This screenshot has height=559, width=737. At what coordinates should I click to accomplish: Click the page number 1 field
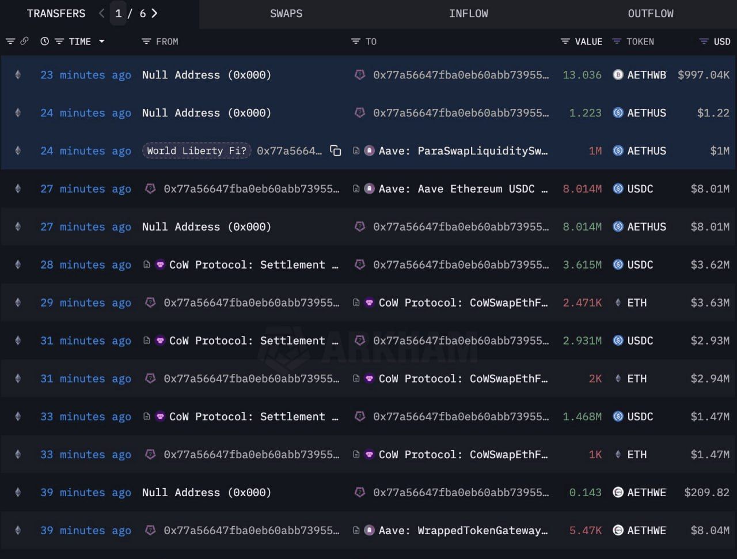click(x=119, y=13)
